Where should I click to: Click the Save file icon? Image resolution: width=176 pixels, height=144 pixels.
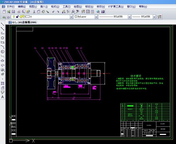(13, 11)
